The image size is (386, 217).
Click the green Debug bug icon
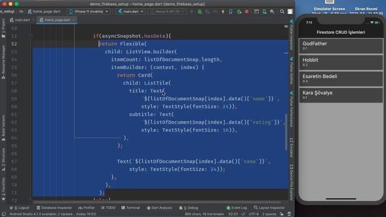200,11
